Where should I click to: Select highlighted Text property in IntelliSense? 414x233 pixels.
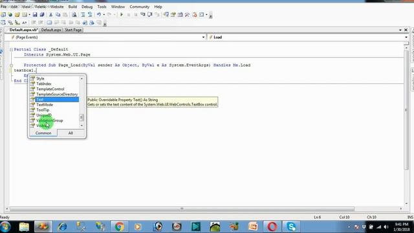54,100
